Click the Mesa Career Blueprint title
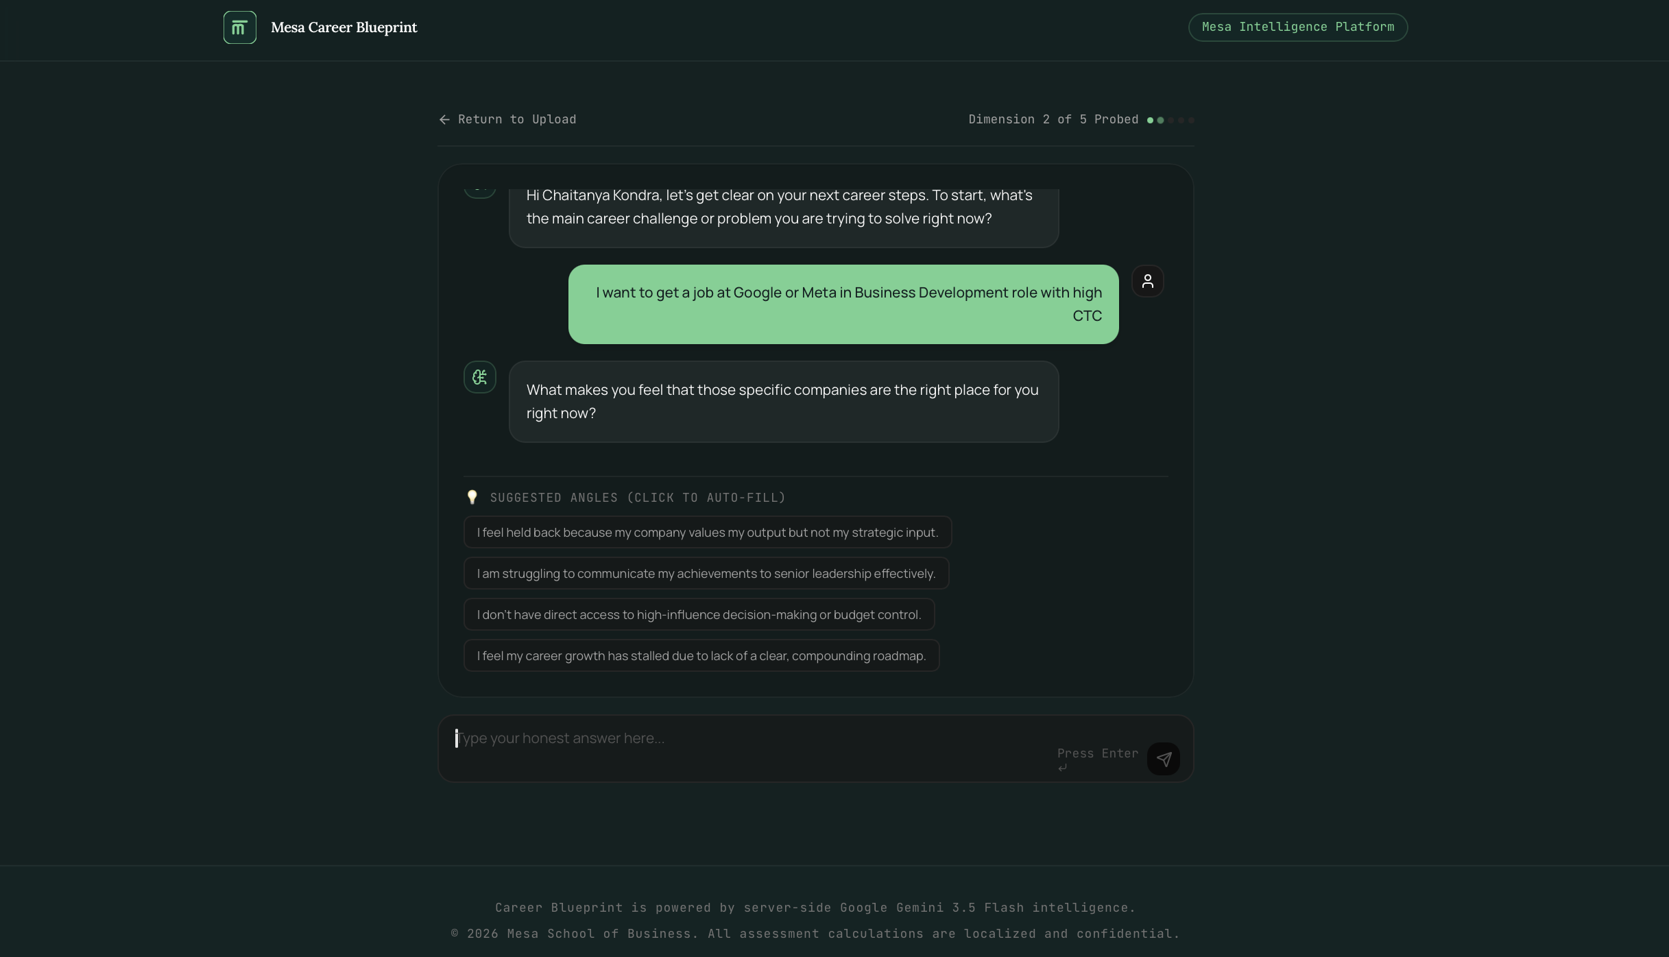 [x=344, y=27]
